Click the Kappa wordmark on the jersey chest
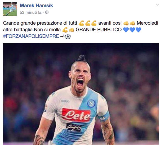The height and width of the screenshot is (145, 160). pyautogui.click(x=65, y=101)
